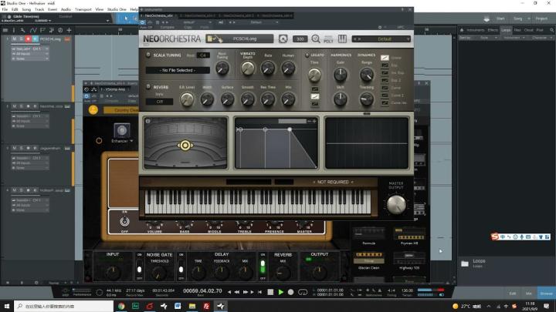Mute the PCSCH.org track

[15, 39]
